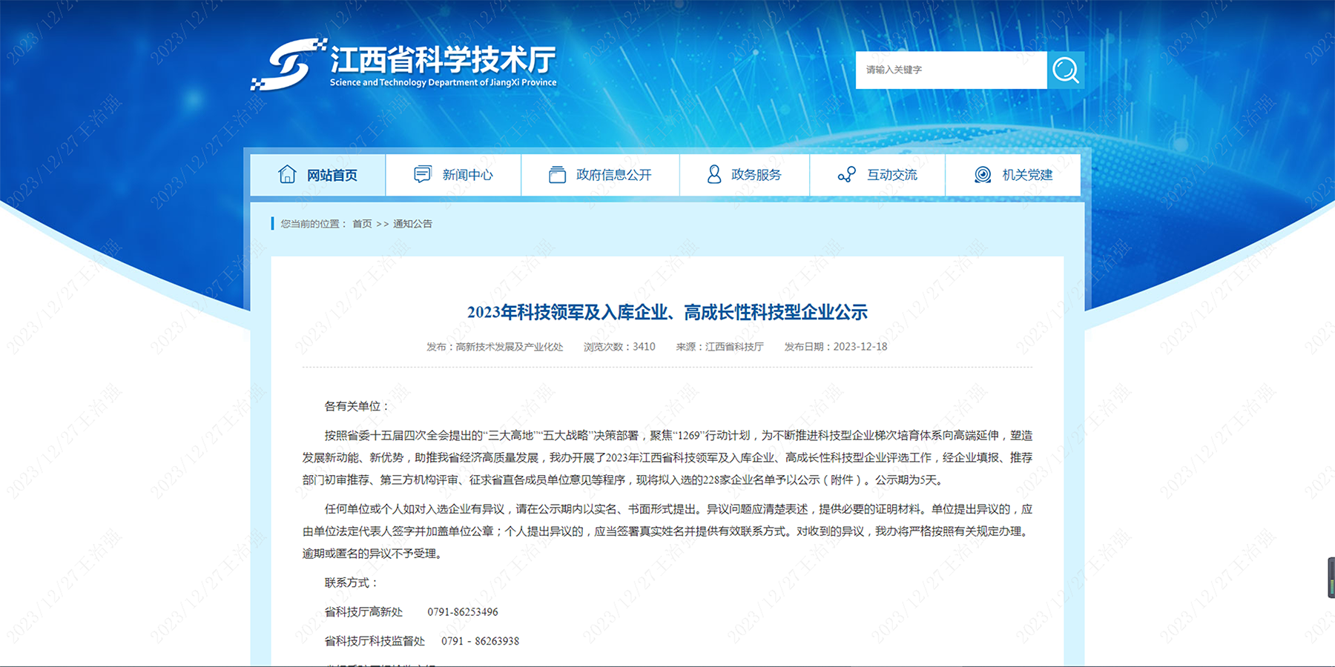Image resolution: width=1335 pixels, height=667 pixels.
Task: Click the magnifier search icon
Action: click(1067, 70)
